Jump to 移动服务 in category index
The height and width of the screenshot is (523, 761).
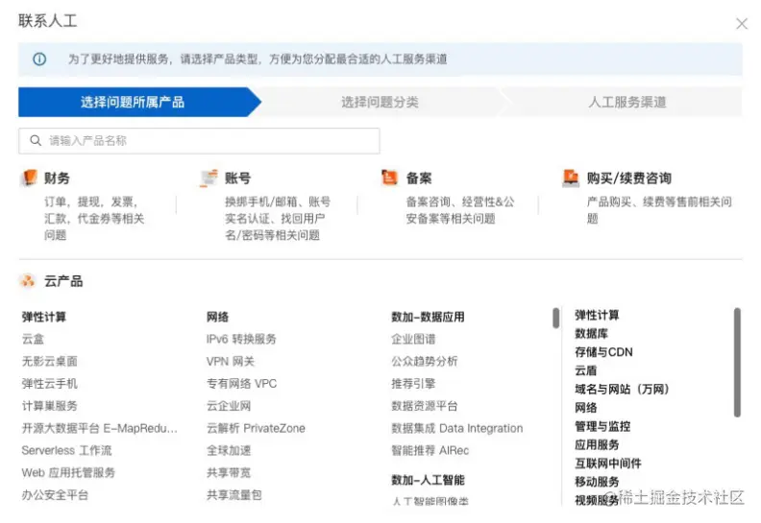597,482
